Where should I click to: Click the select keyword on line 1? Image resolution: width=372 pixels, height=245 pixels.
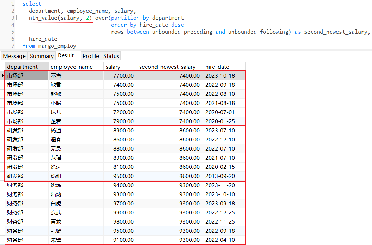(x=32, y=4)
